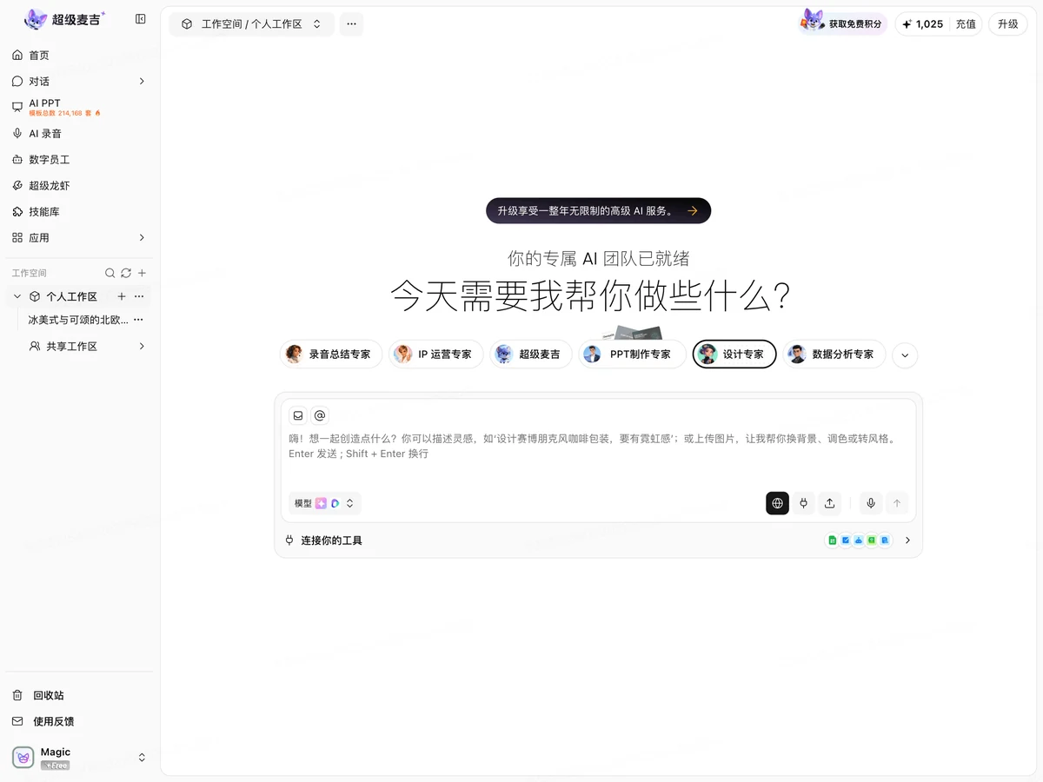Click the 升级 button

click(1008, 24)
